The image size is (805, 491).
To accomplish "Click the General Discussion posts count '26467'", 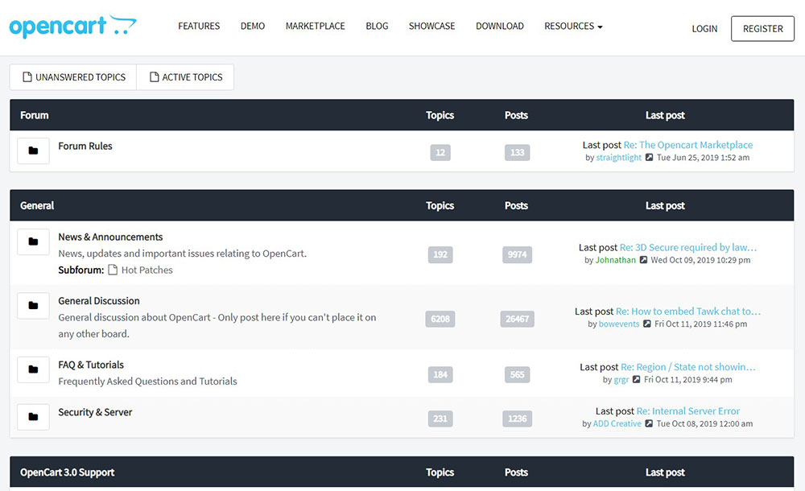I will (x=517, y=319).
